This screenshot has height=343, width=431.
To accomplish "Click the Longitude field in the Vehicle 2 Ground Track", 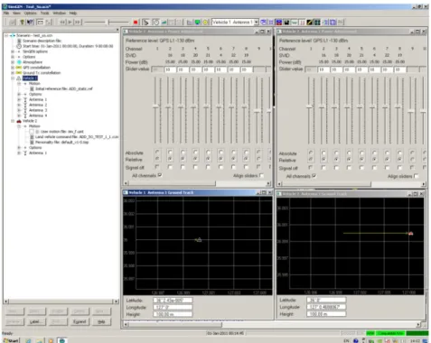I will (326, 307).
